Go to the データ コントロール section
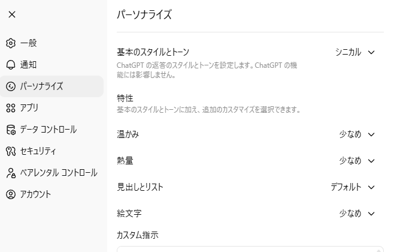Viewport: 394px width, 252px height. (x=48, y=130)
